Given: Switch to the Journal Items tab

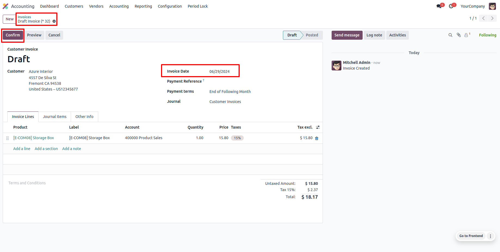Looking at the screenshot, I should pyautogui.click(x=55, y=117).
